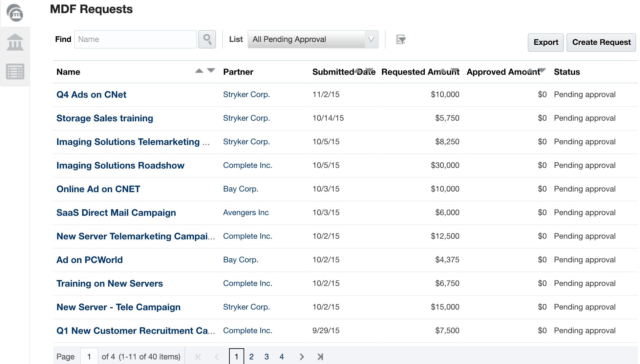Jump to last page icon
The width and height of the screenshot is (640, 364).
tap(320, 357)
